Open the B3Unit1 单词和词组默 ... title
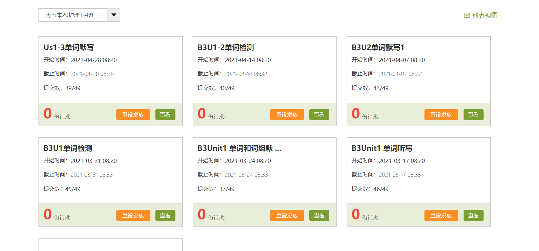This screenshot has width=539, height=251. [x=239, y=148]
